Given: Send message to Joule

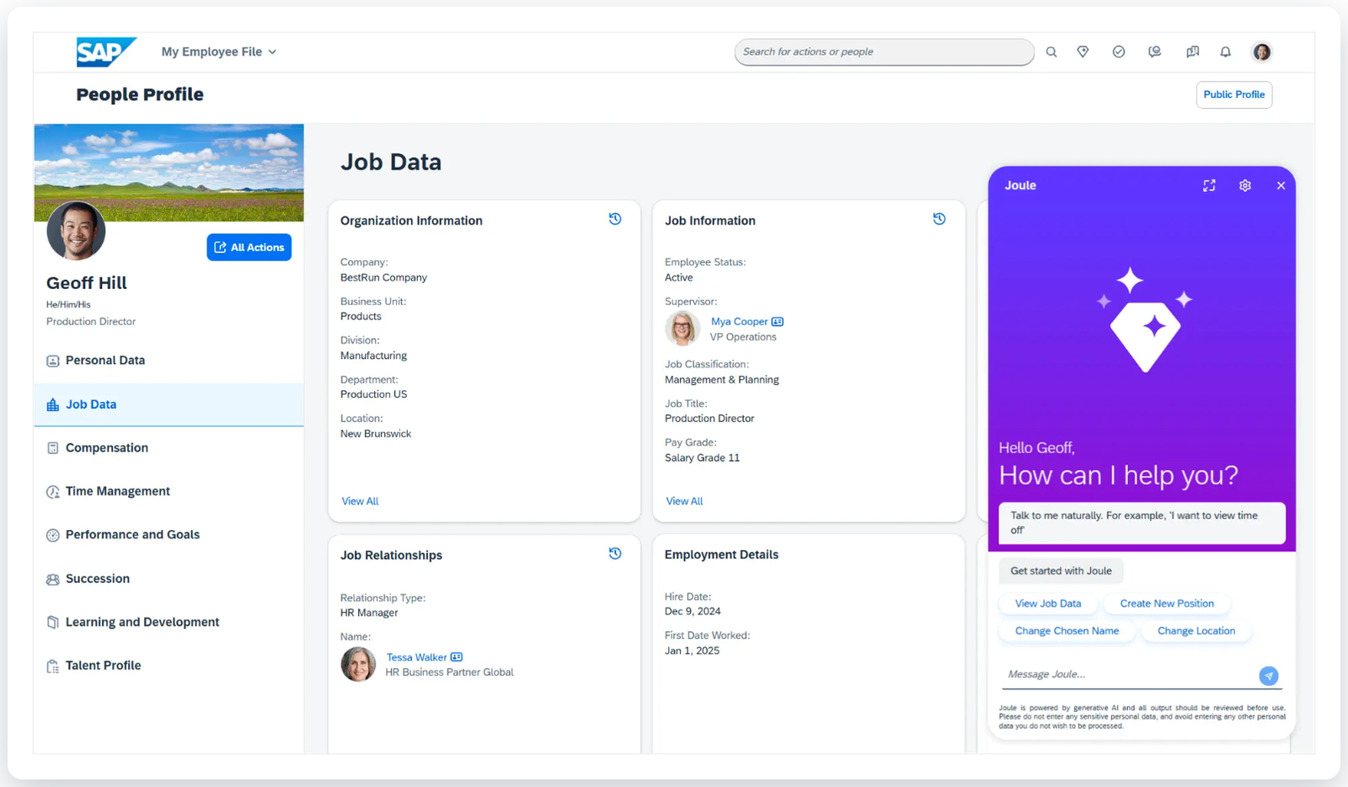Looking at the screenshot, I should click(x=1269, y=676).
